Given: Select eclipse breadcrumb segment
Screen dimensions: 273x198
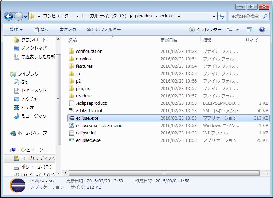Looking at the screenshot, I should [x=167, y=16].
